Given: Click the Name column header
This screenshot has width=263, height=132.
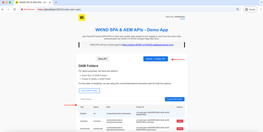Looking at the screenshot, I should coord(96,107).
